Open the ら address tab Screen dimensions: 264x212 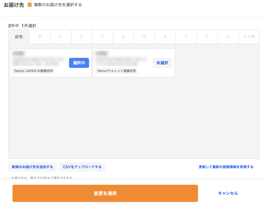point(207,37)
